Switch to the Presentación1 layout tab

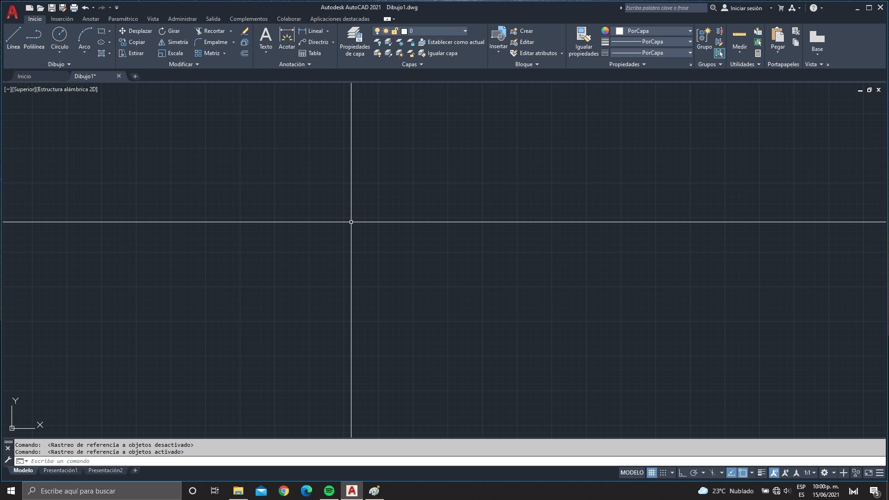tap(60, 470)
